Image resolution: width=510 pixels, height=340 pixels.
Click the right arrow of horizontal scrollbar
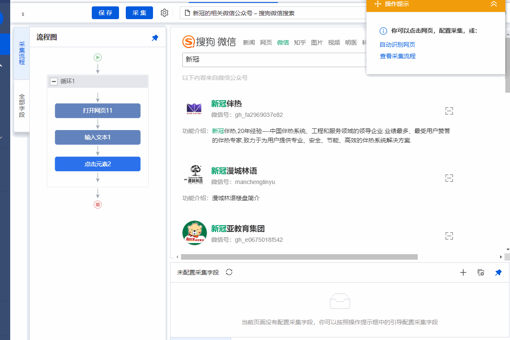(x=501, y=257)
